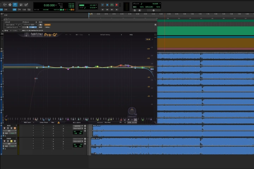Open the pre-roll value dropdown arrow
This screenshot has height=169, width=254.
click(96, 5)
